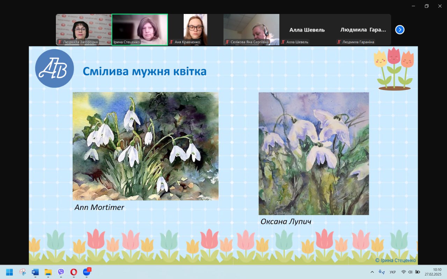Select Людмила Загородня's video thumbnail

[84, 30]
